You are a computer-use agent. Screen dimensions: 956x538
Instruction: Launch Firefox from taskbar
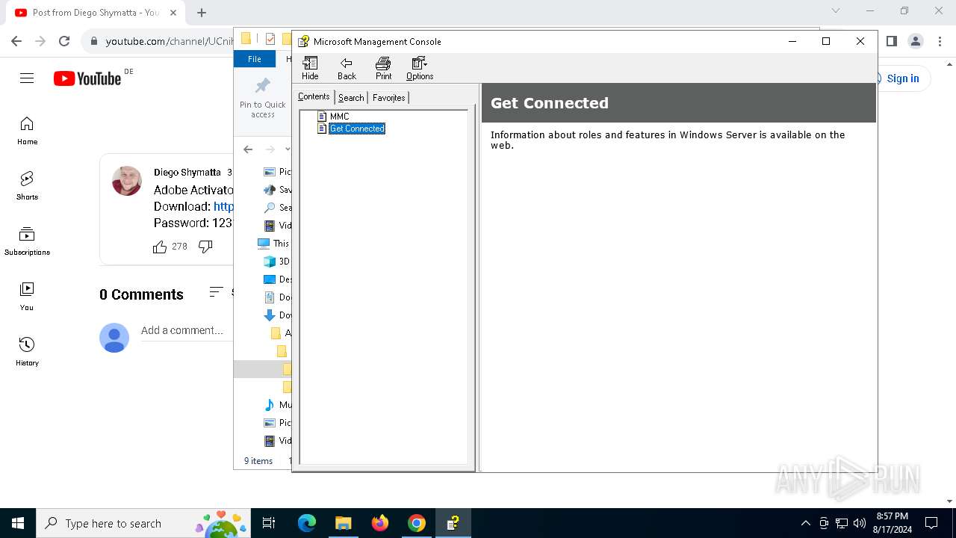tap(380, 523)
